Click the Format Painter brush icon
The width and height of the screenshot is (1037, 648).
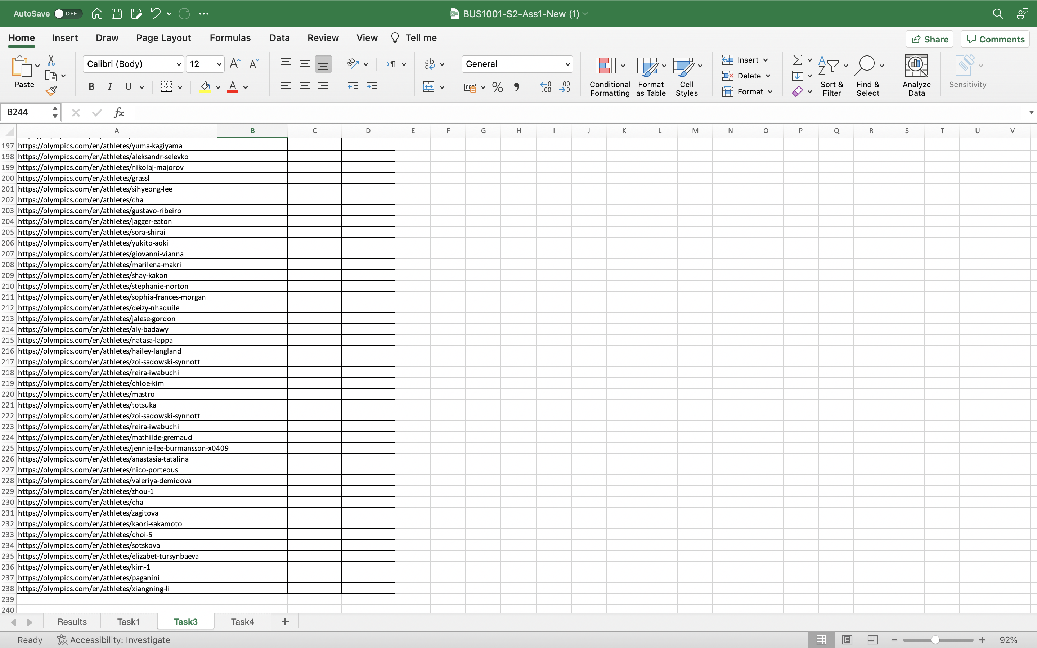tap(51, 91)
